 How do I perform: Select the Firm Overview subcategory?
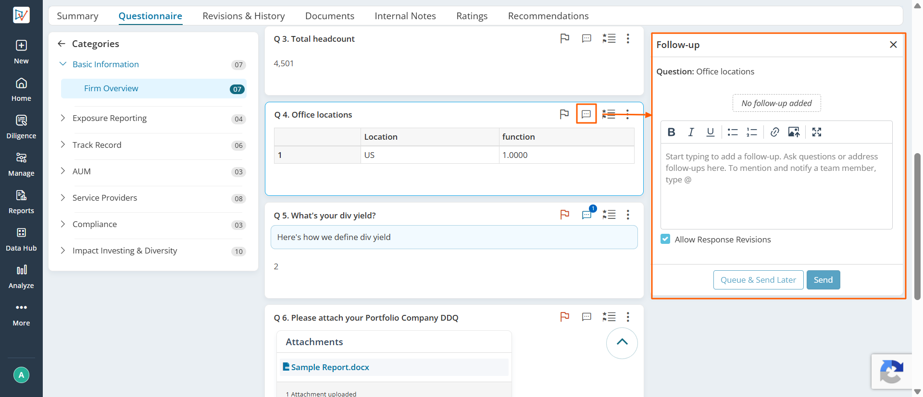click(x=154, y=88)
